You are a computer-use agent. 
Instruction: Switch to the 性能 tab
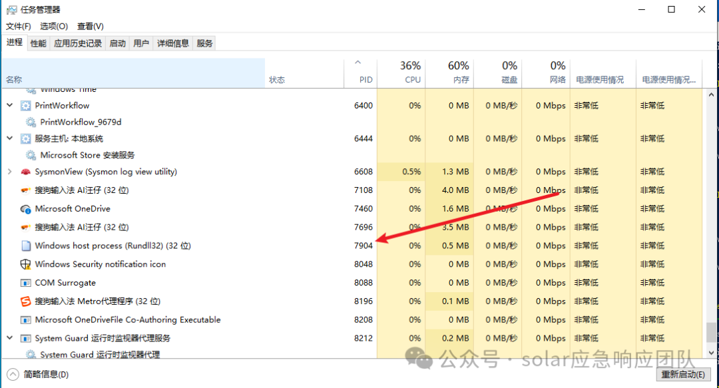coord(38,43)
